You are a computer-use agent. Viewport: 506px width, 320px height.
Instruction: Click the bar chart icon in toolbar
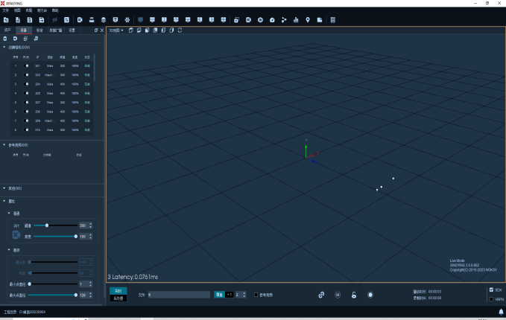pyautogui.click(x=296, y=20)
